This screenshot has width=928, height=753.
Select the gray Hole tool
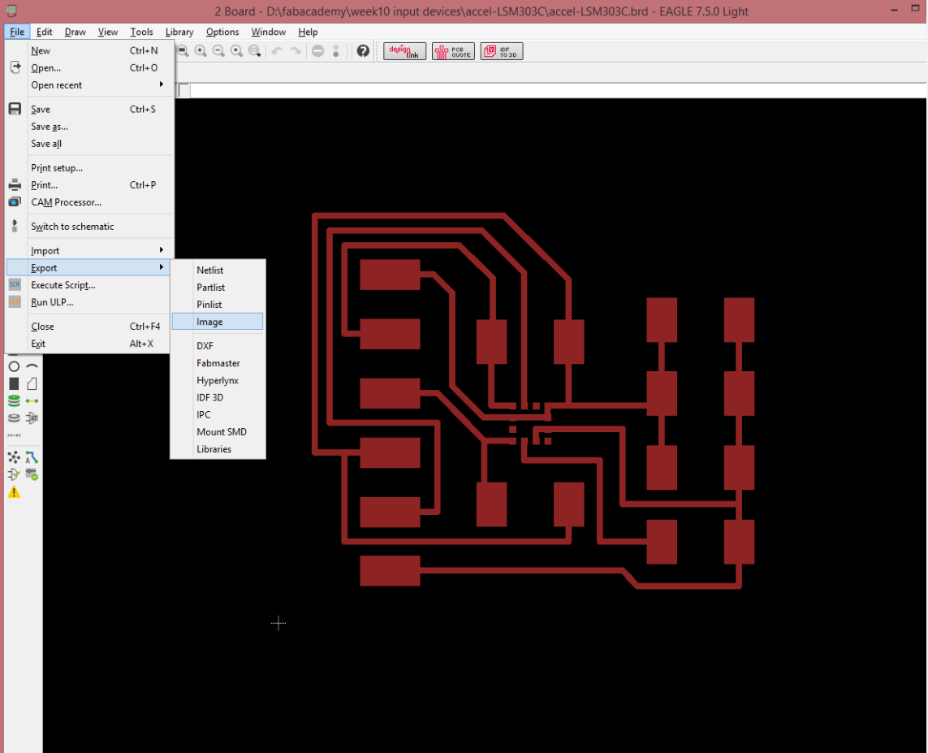pos(14,418)
